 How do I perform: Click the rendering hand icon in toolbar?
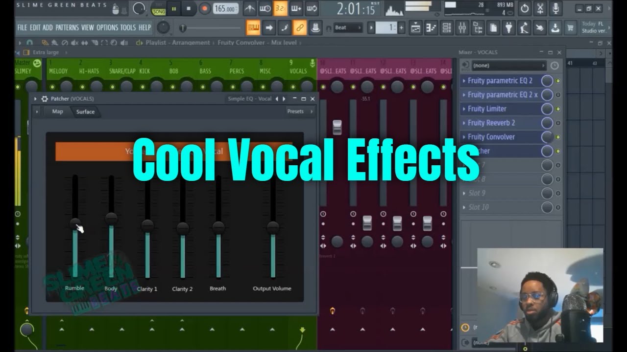pyautogui.click(x=540, y=28)
